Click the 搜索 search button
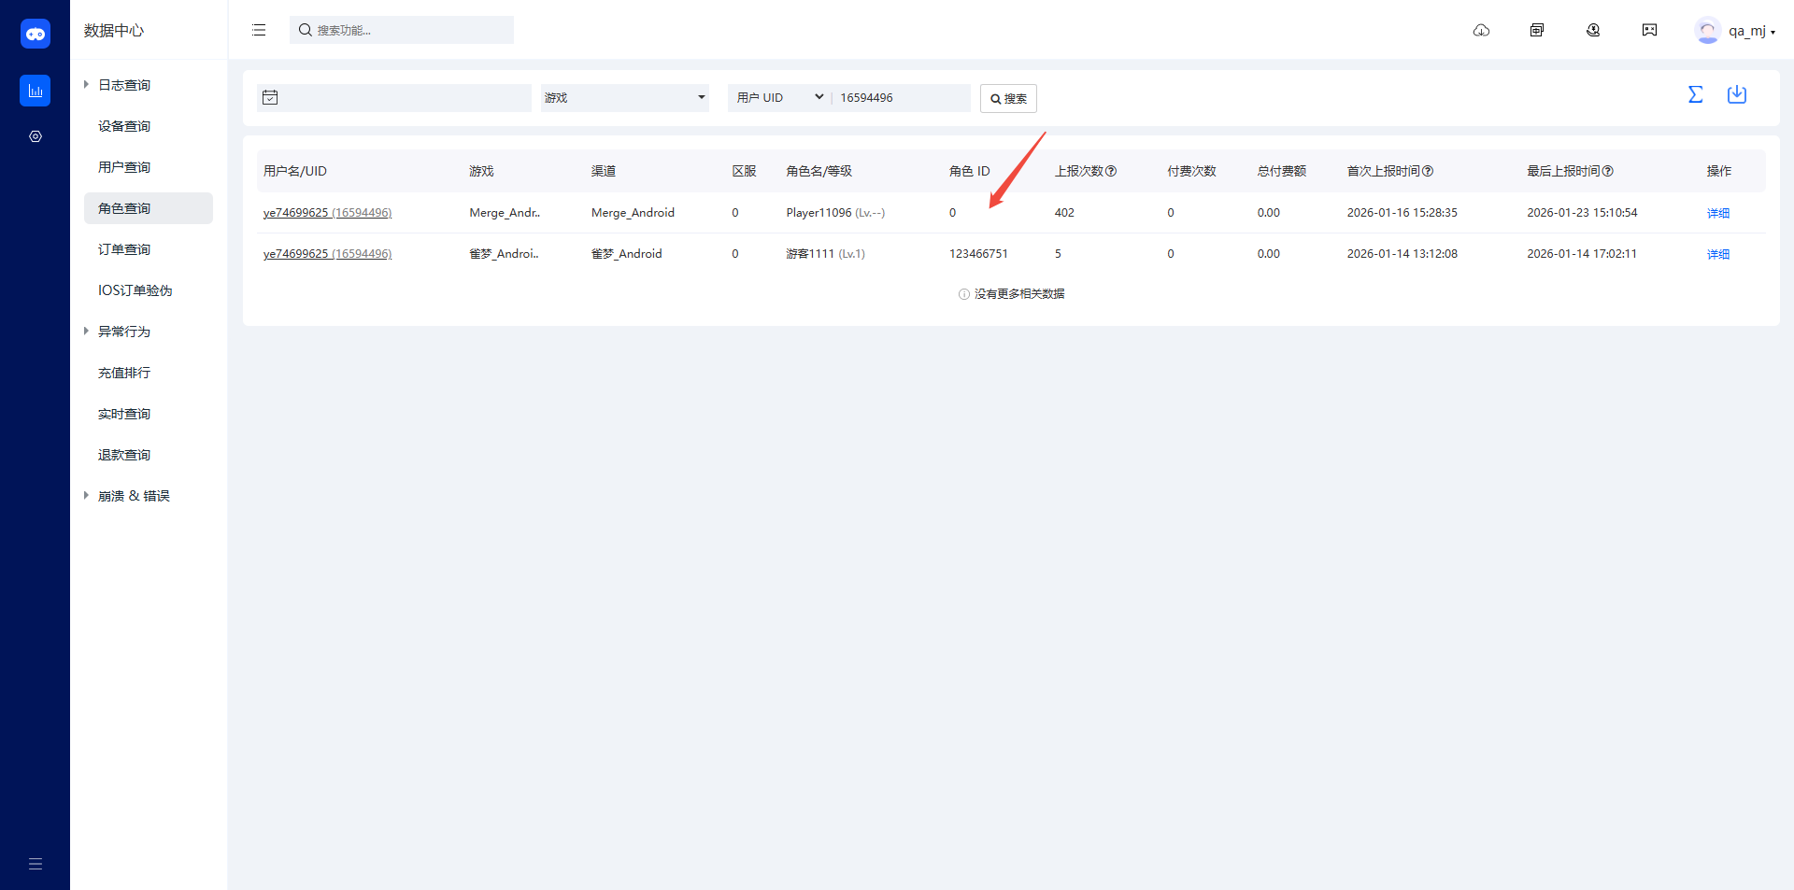This screenshot has height=890, width=1794. tap(1008, 99)
